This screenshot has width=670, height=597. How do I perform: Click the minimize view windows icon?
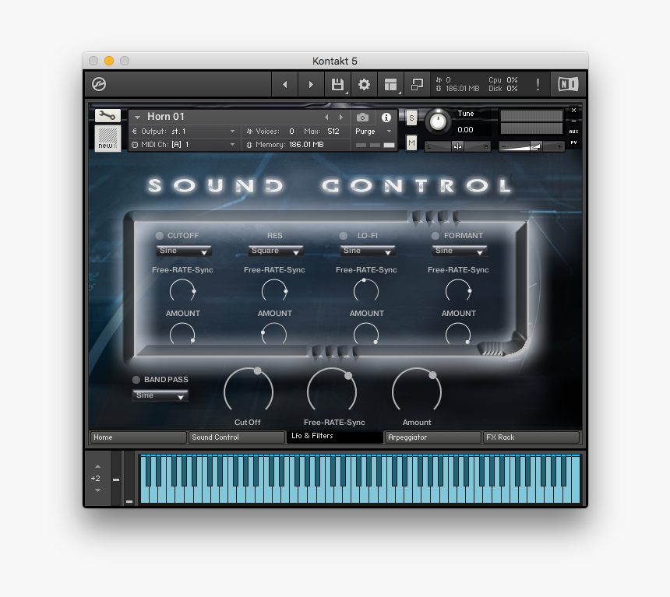417,85
